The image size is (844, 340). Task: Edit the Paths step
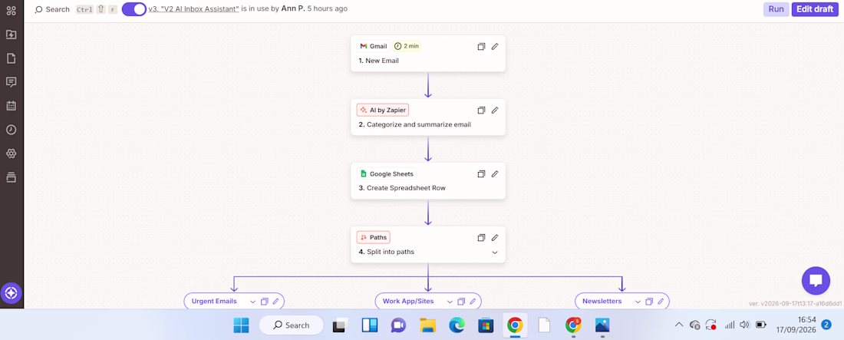495,237
